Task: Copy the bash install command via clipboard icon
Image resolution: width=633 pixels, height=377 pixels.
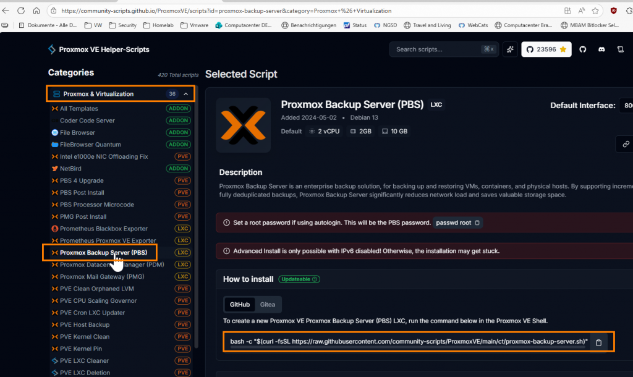Action: (598, 342)
